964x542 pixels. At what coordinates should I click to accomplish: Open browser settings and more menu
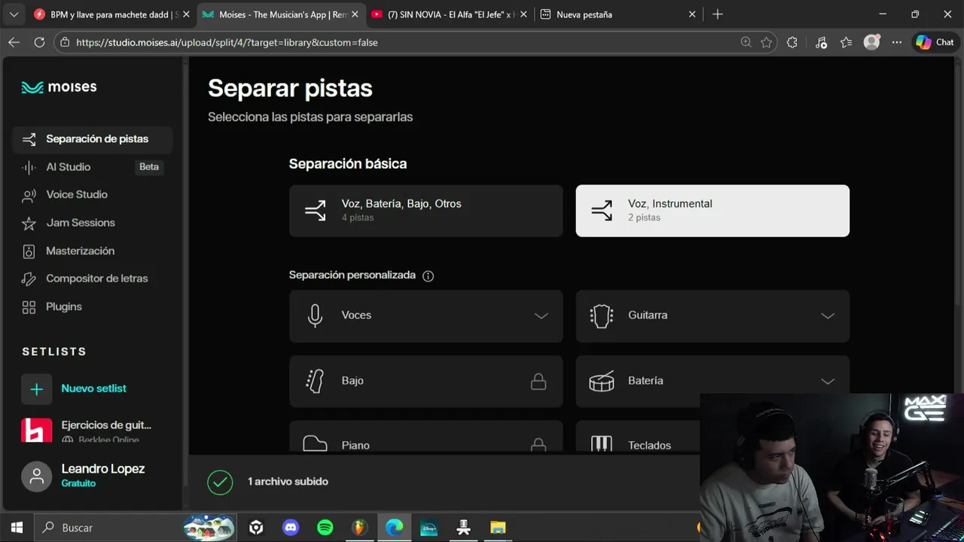coord(896,42)
